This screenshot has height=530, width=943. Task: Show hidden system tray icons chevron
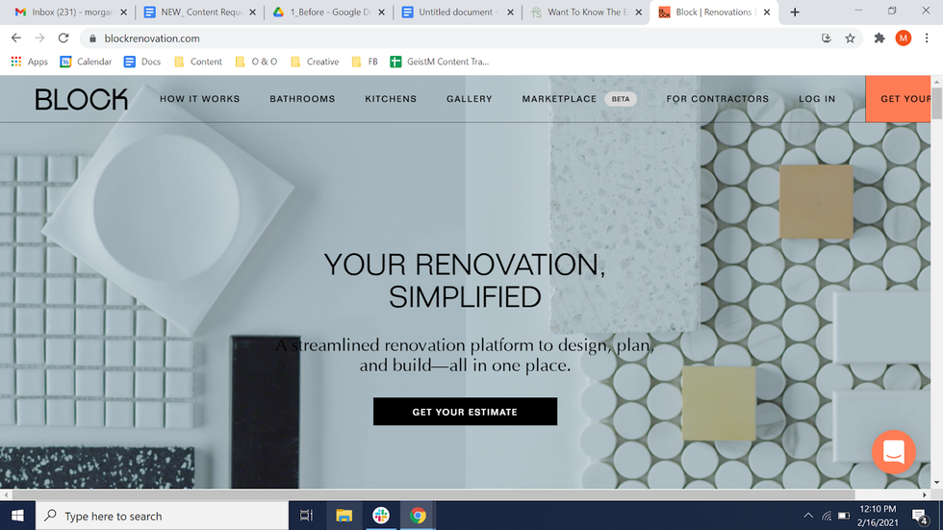coord(808,516)
